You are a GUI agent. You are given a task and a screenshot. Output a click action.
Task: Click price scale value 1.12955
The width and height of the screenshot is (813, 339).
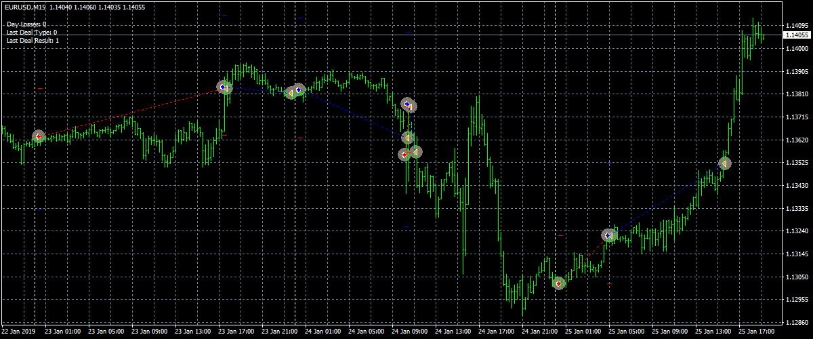click(x=797, y=300)
